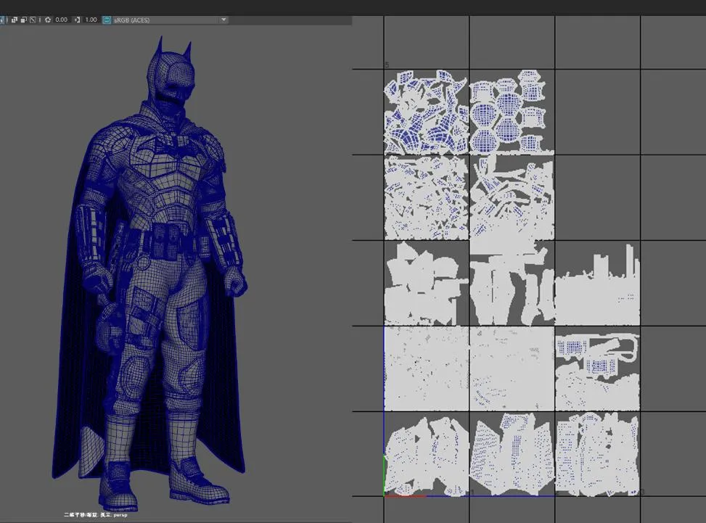Click the gamma value field 1.00
Screen dimensions: 706x523
tap(91, 20)
